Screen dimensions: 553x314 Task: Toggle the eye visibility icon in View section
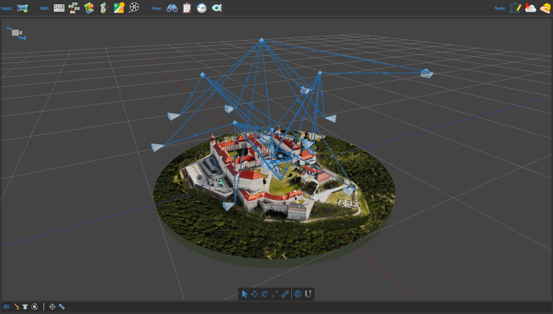click(x=217, y=8)
